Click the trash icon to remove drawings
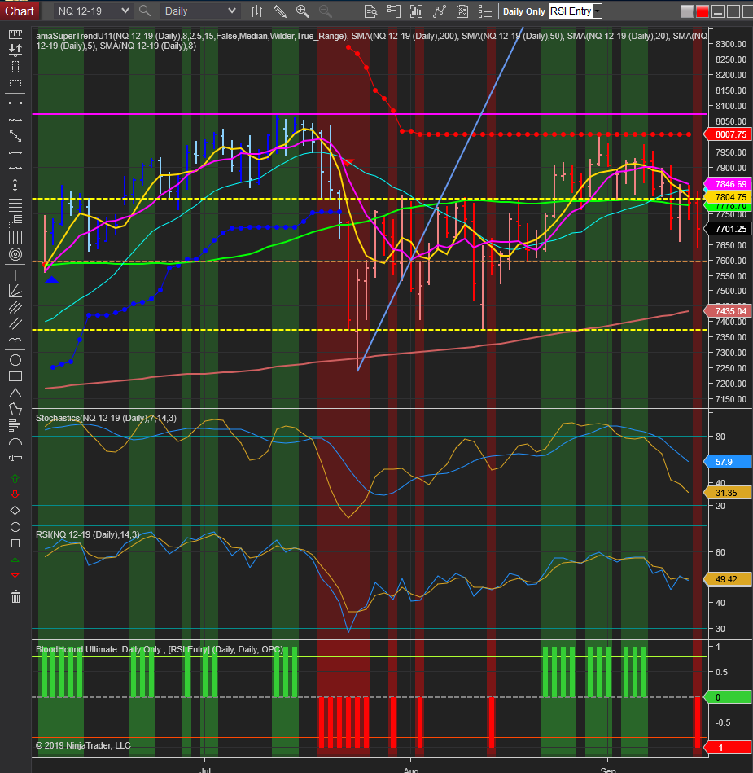Screen dimensions: 753x773 coord(15,596)
